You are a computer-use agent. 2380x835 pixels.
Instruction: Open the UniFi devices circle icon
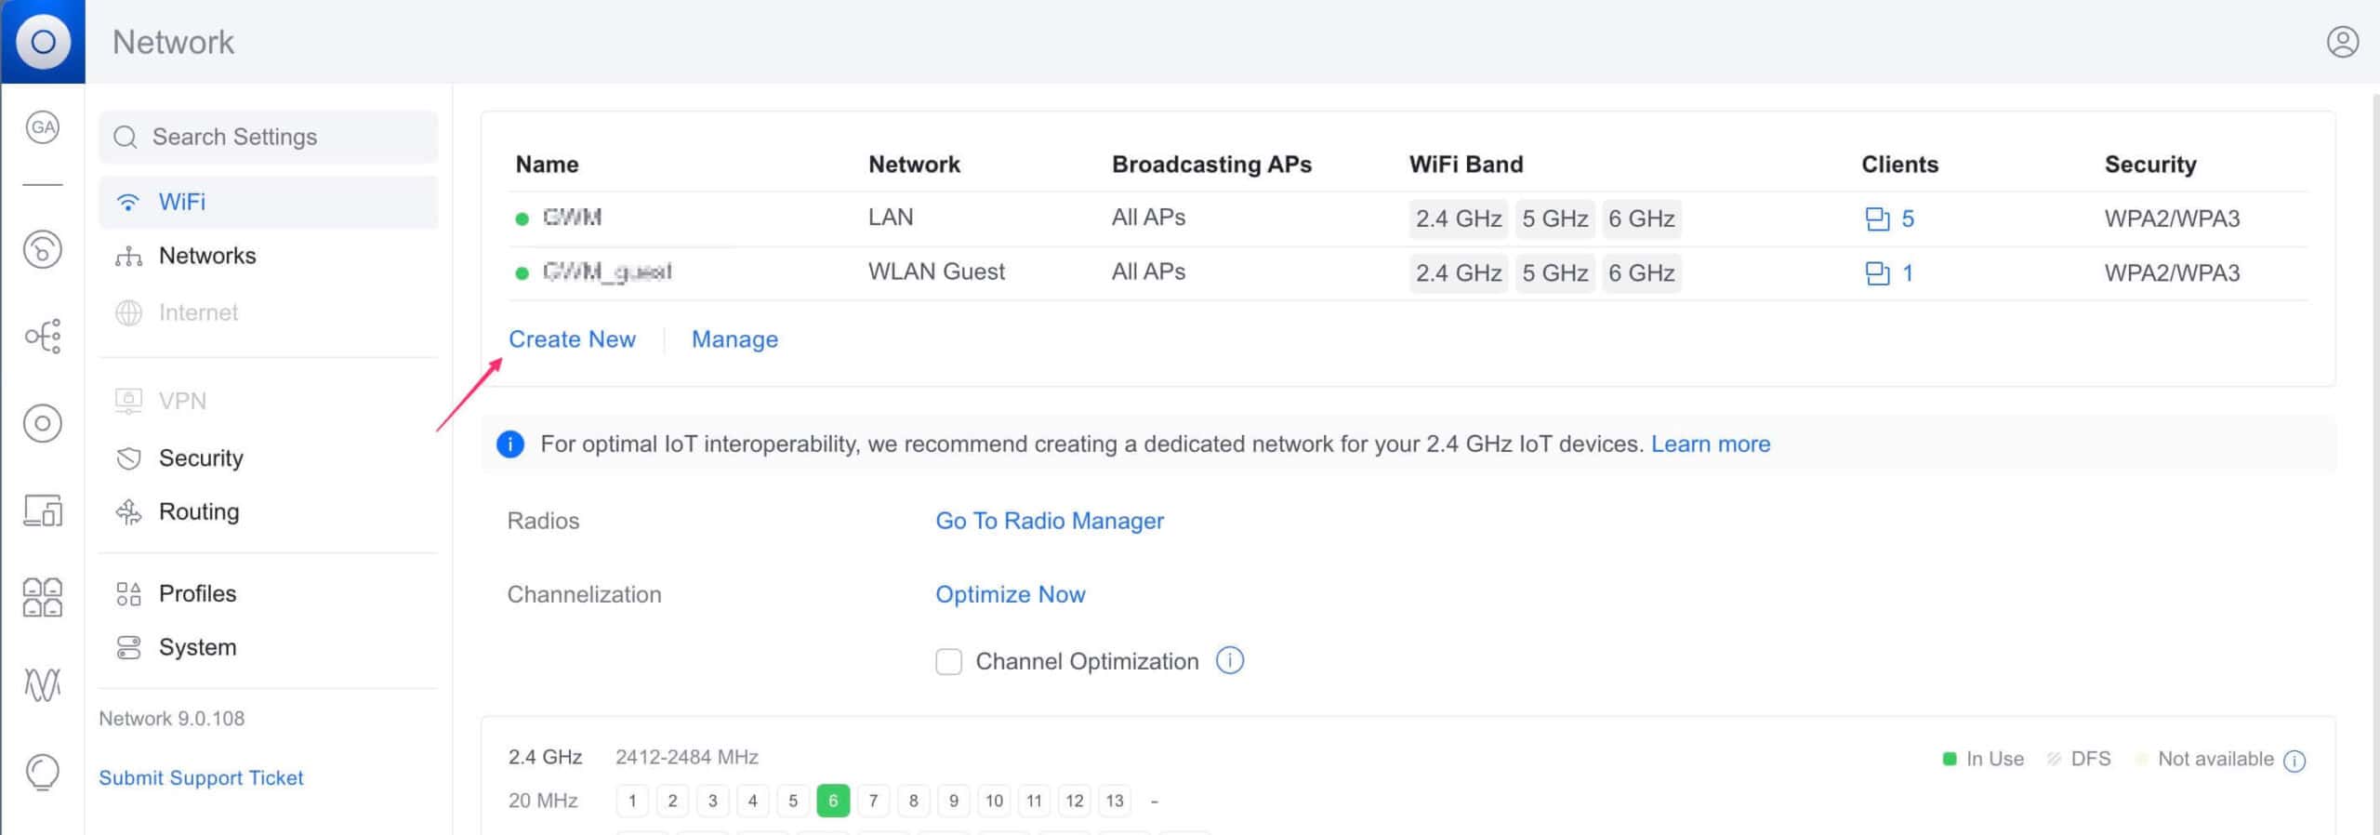(x=43, y=423)
